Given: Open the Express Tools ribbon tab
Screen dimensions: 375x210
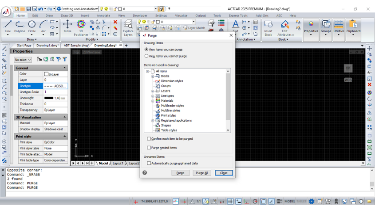Looking at the screenshot, I should click(238, 15).
